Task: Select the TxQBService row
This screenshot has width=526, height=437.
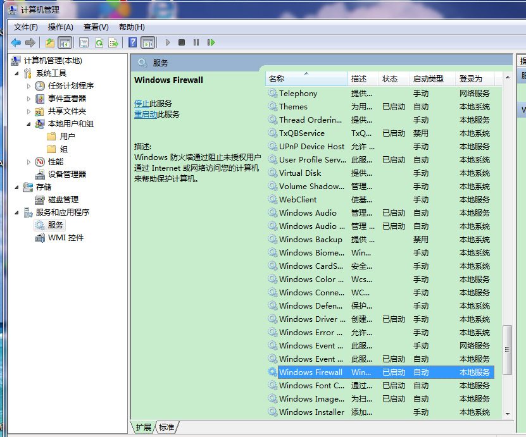Action: (x=380, y=133)
